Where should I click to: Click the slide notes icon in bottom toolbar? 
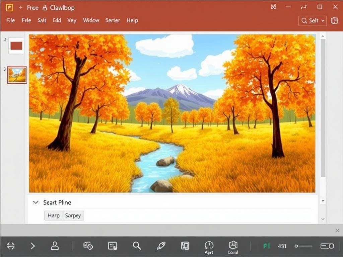tap(113, 246)
